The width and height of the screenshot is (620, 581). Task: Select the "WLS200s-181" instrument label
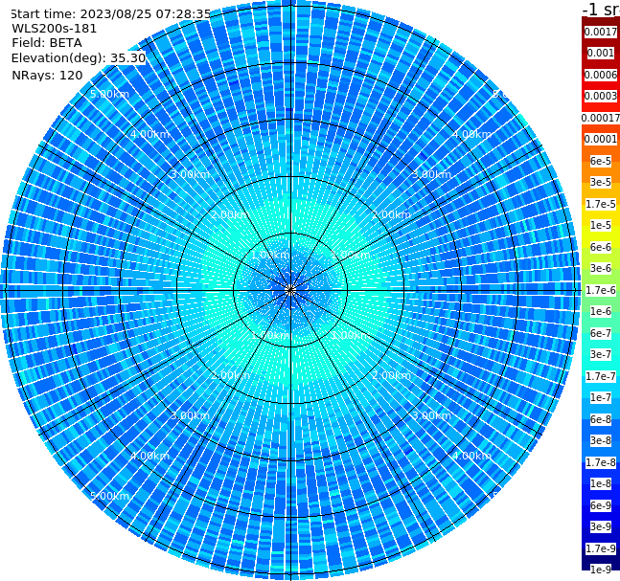[x=54, y=29]
